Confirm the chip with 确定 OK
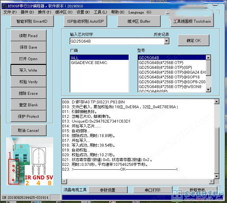Image resolution: width=227 pixels, height=203 pixels. [194, 41]
